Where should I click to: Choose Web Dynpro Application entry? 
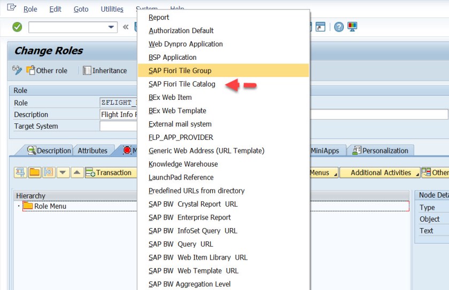223,44
